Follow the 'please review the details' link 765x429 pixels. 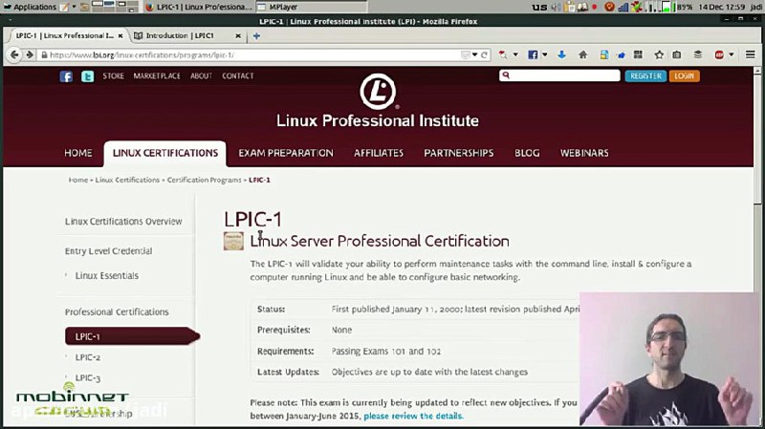coord(413,416)
